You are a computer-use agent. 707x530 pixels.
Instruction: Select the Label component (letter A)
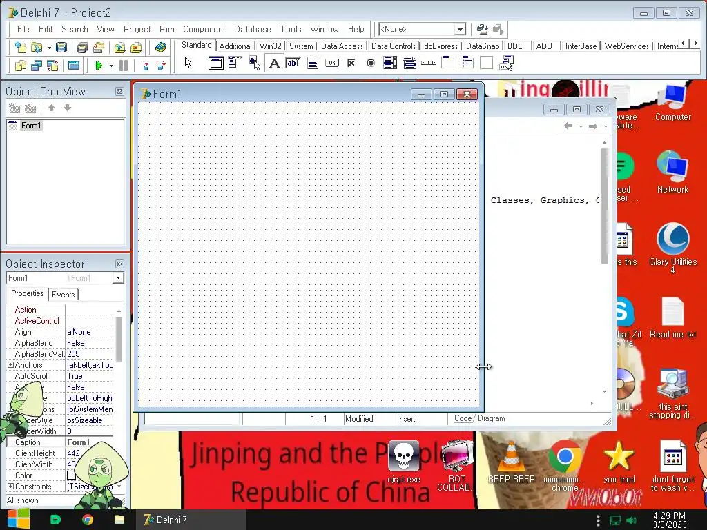tap(274, 63)
